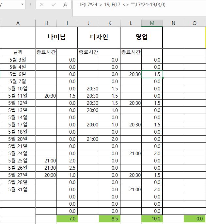
Task: Click 20:30 in column L for 5월 17일
Action: (131, 124)
